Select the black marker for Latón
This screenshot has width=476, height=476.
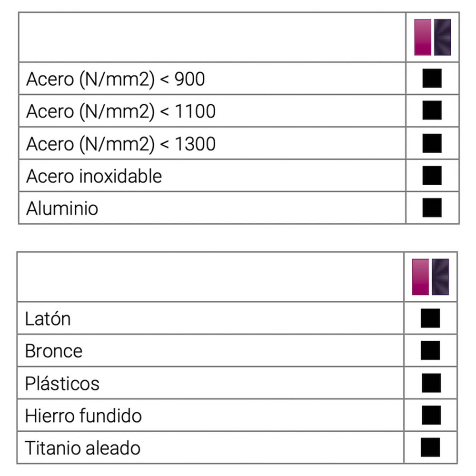tap(430, 318)
